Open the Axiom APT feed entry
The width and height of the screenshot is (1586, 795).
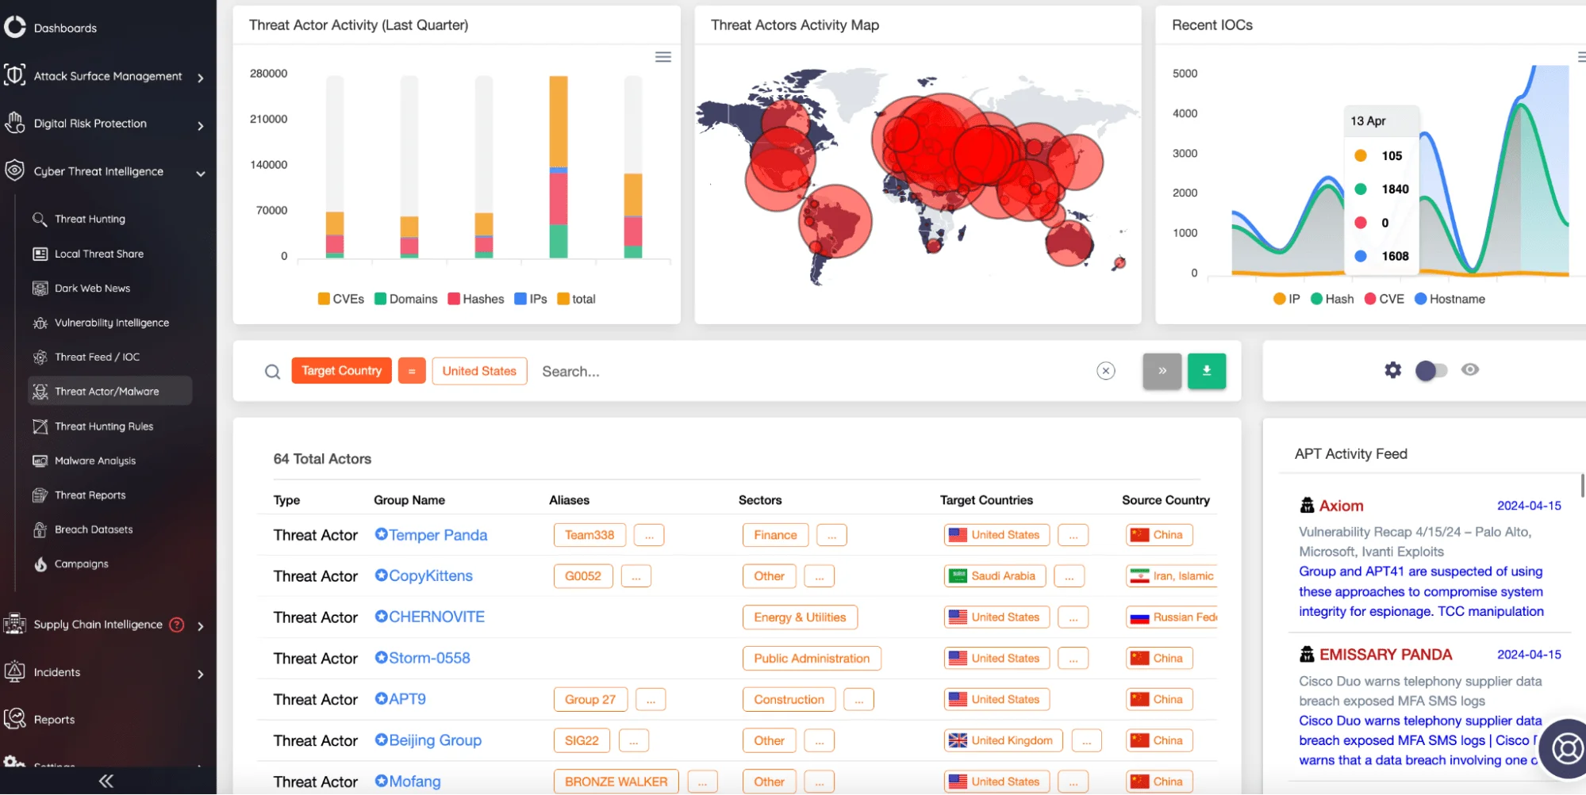point(1341,506)
